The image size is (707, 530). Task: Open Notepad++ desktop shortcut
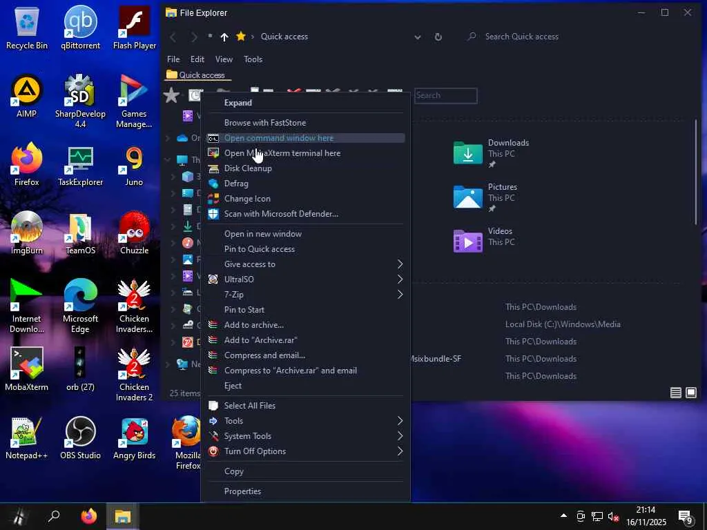pos(27,438)
